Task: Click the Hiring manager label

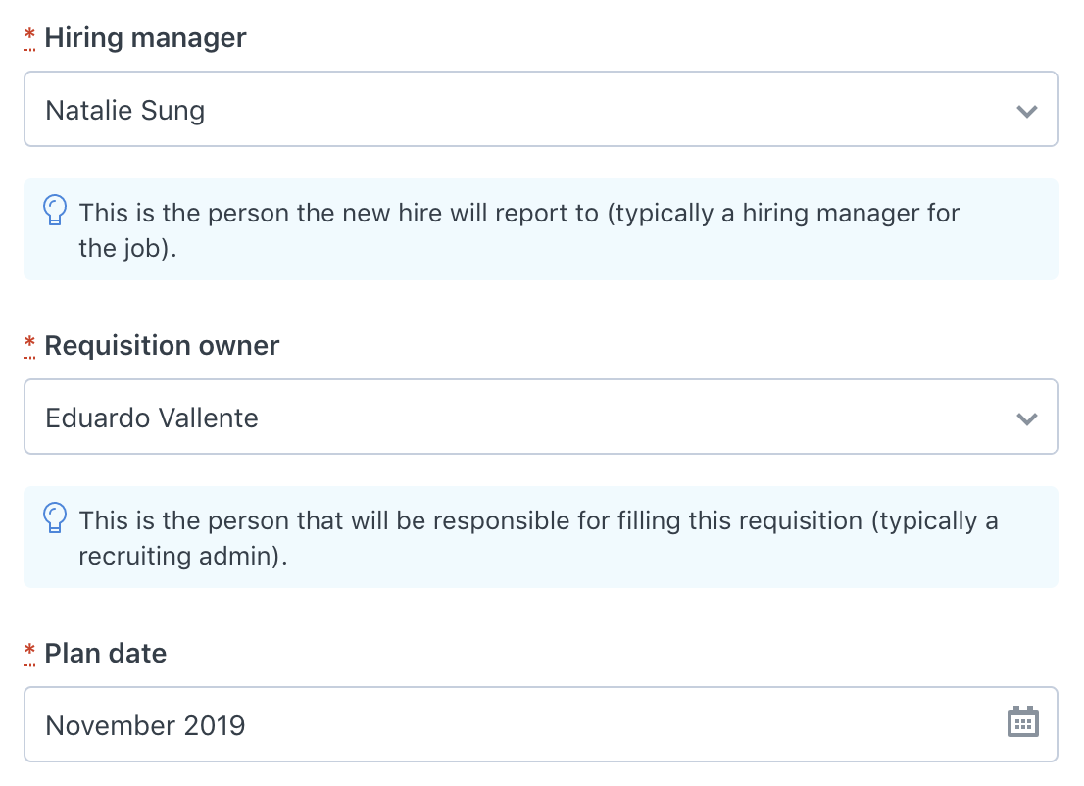Action: [145, 37]
